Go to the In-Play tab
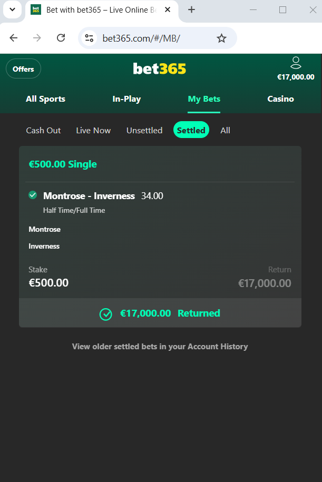Viewport: 322px width, 482px height. [126, 99]
